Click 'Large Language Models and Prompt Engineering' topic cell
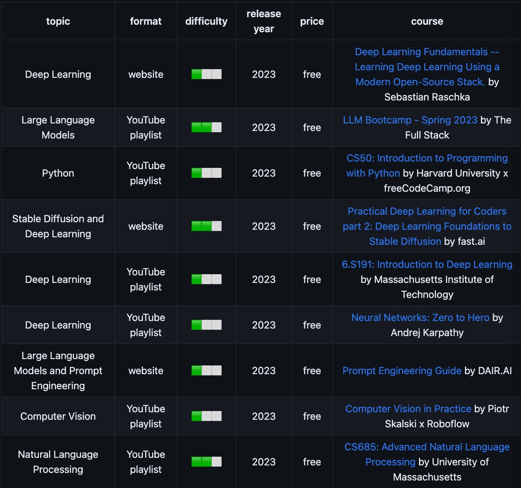Screen dimensions: 521x488 point(58,371)
